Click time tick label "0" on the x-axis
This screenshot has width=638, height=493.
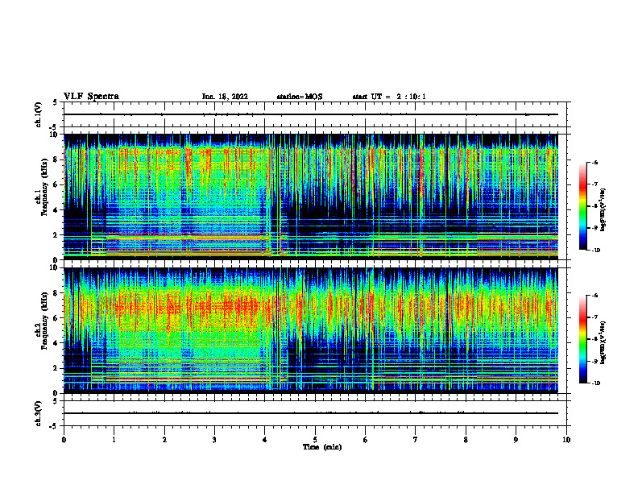pyautogui.click(x=64, y=440)
